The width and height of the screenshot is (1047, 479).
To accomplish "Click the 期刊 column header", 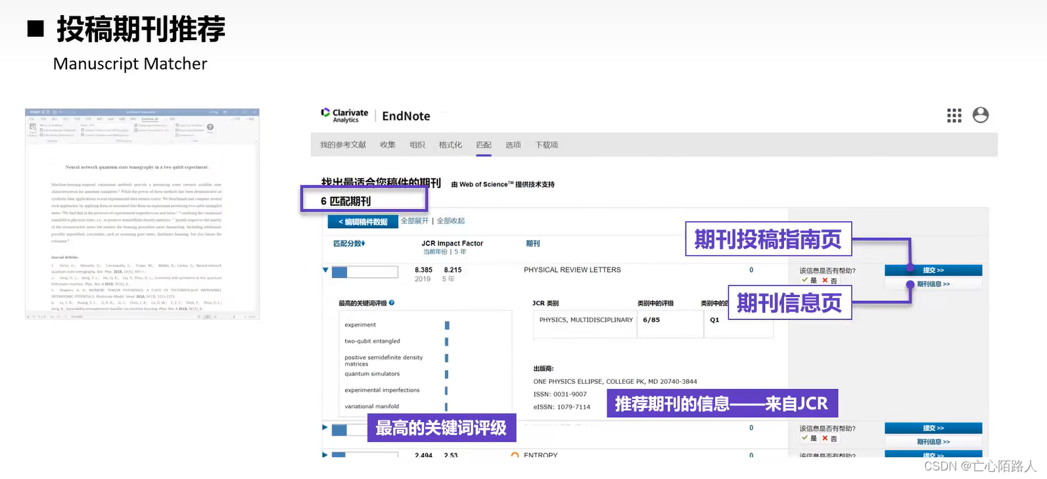I will (533, 244).
